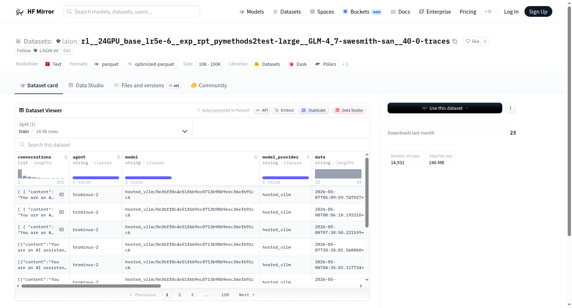This screenshot has width=572, height=308.
Task: Click the HF Mirror logo icon
Action: (x=20, y=11)
